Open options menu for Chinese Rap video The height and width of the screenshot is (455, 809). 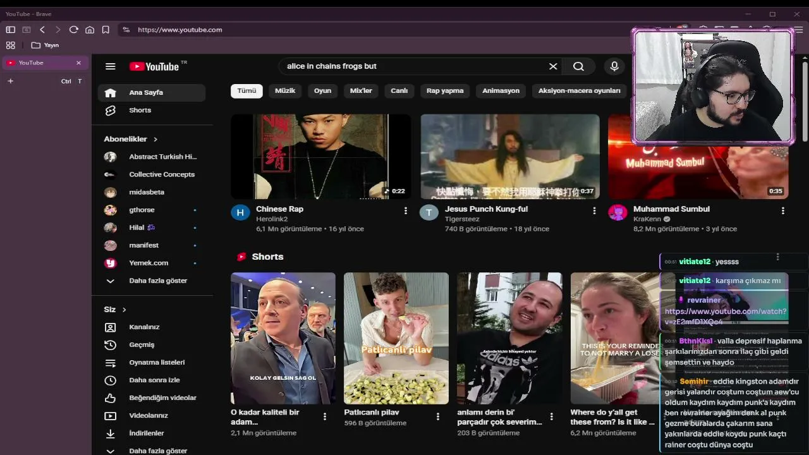[406, 210]
